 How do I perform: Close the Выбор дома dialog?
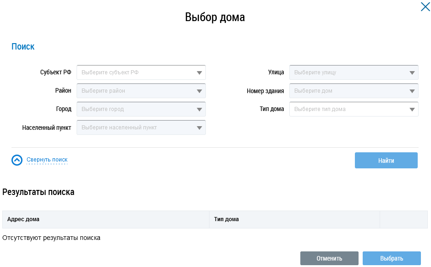(425, 7)
